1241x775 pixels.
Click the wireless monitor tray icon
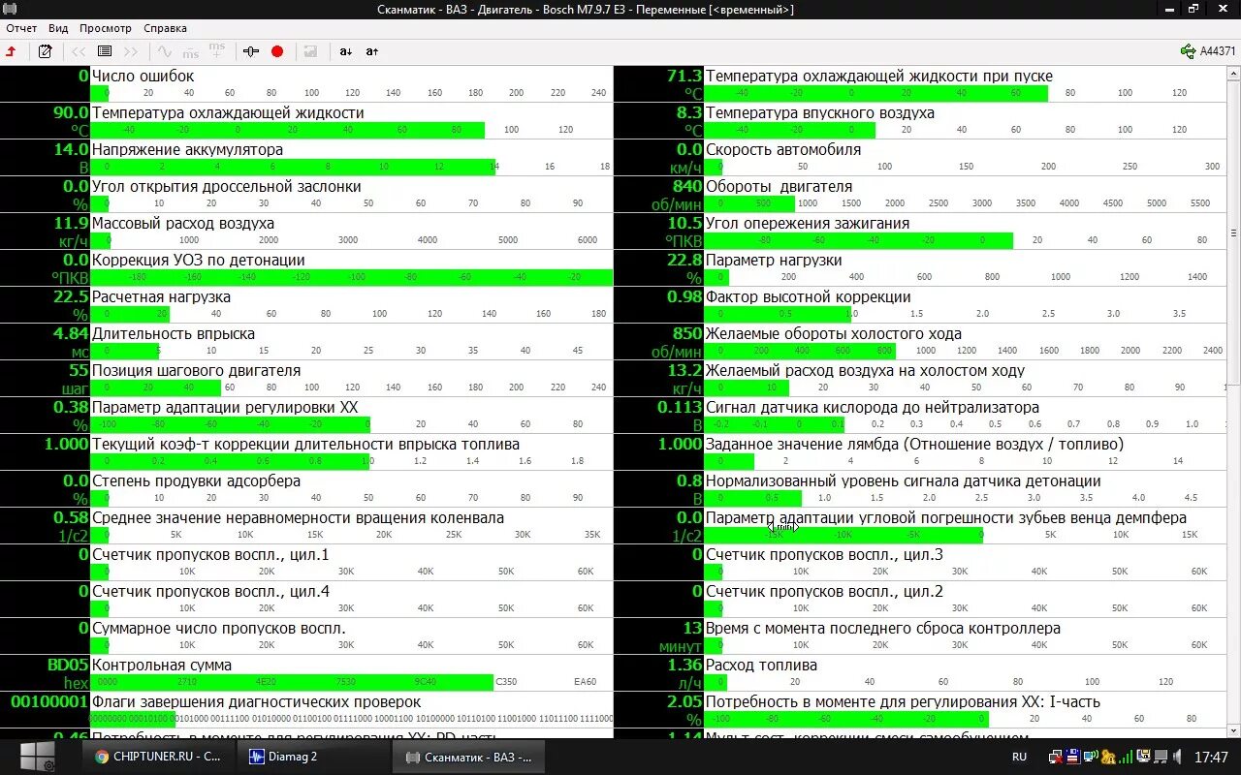[x=1090, y=757]
